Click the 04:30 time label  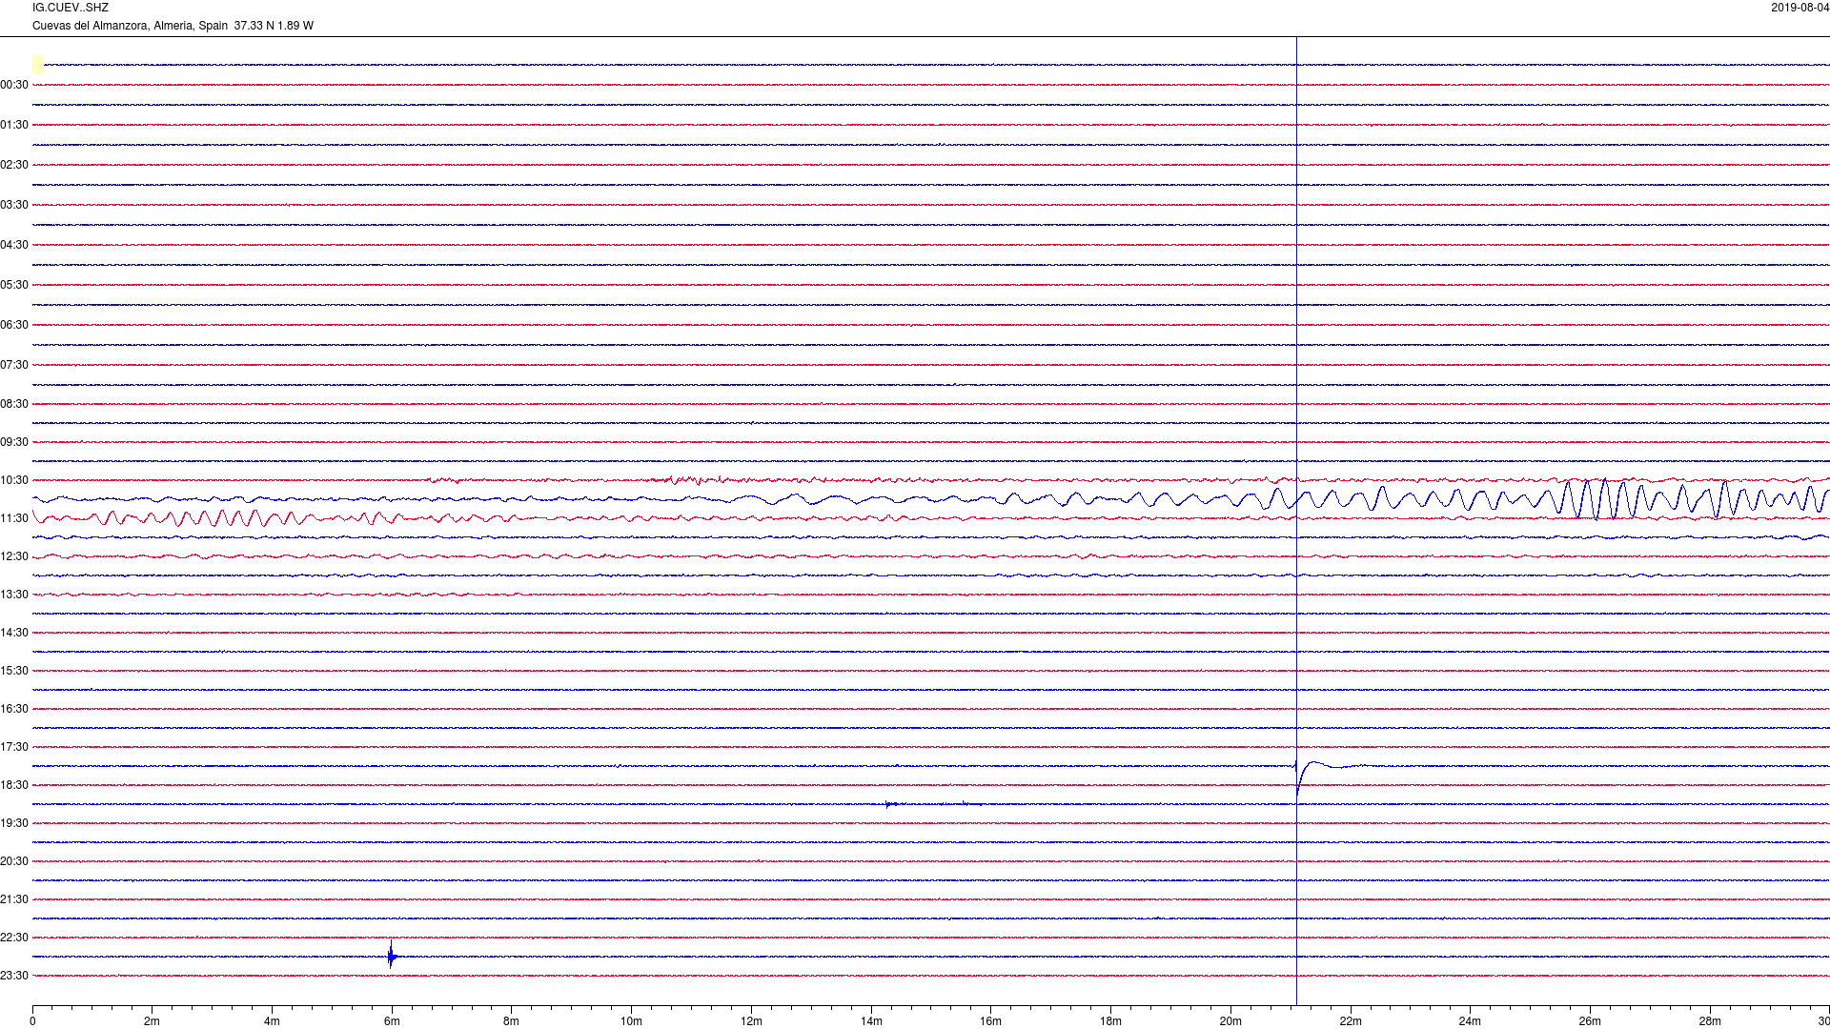click(x=14, y=245)
